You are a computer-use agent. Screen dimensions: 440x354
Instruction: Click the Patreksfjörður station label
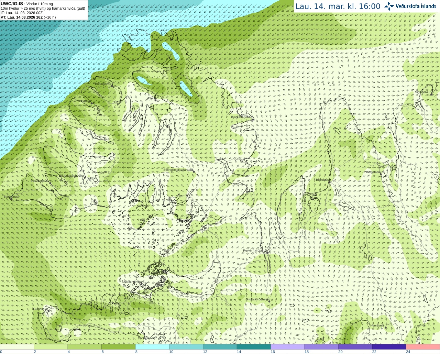(40, 181)
